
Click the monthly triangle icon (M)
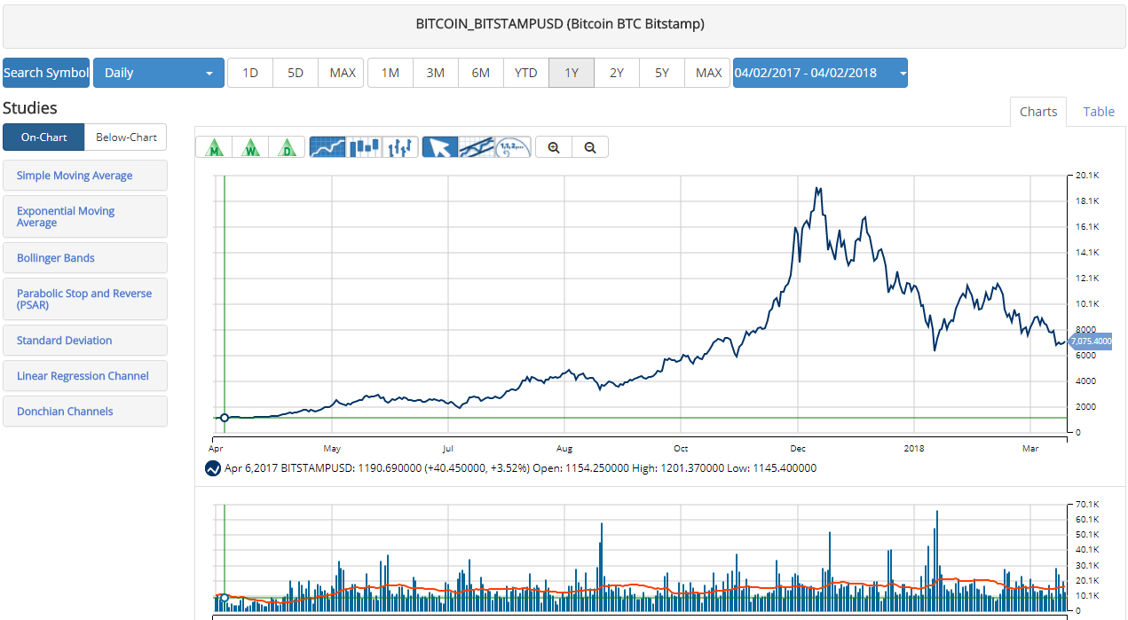214,147
